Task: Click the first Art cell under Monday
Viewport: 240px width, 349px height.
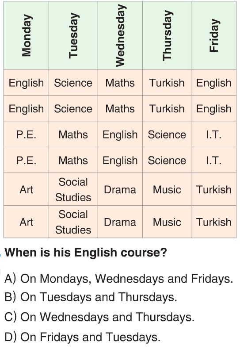Action: pyautogui.click(x=26, y=189)
